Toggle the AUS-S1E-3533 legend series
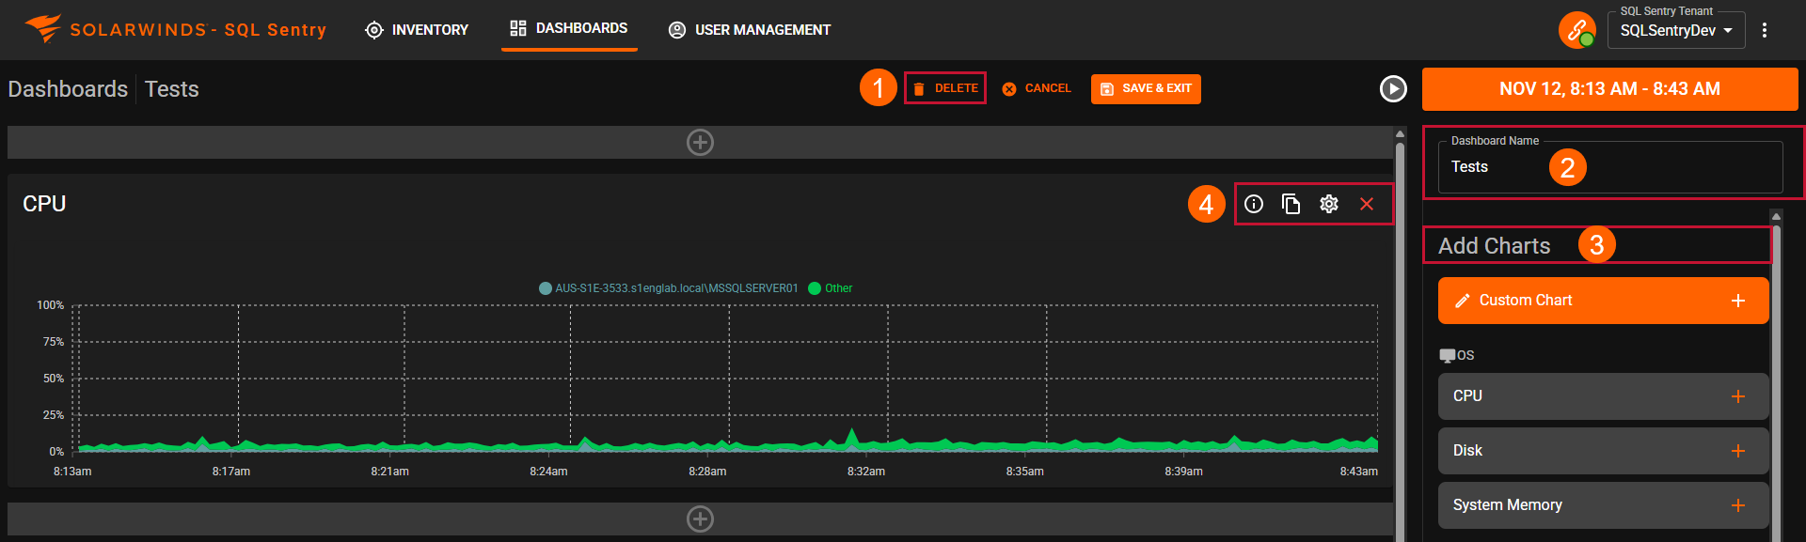 tap(668, 288)
